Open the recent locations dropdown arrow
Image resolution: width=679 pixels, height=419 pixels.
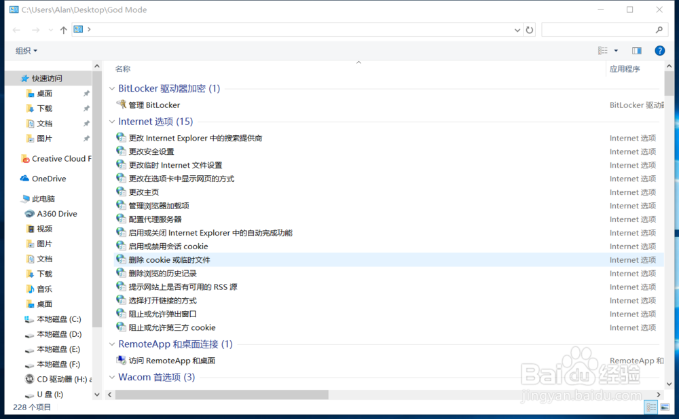coord(51,30)
